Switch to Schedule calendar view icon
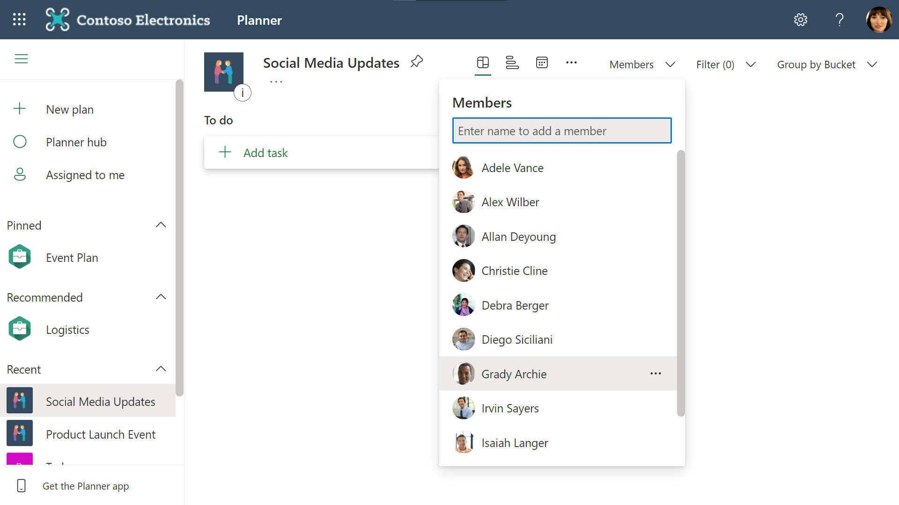The height and width of the screenshot is (505, 899). (542, 63)
